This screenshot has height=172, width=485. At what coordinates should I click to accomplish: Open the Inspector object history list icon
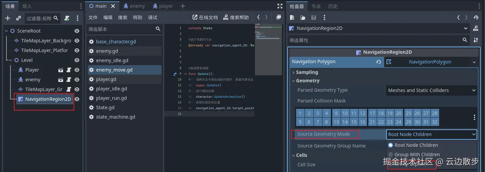click(476, 17)
